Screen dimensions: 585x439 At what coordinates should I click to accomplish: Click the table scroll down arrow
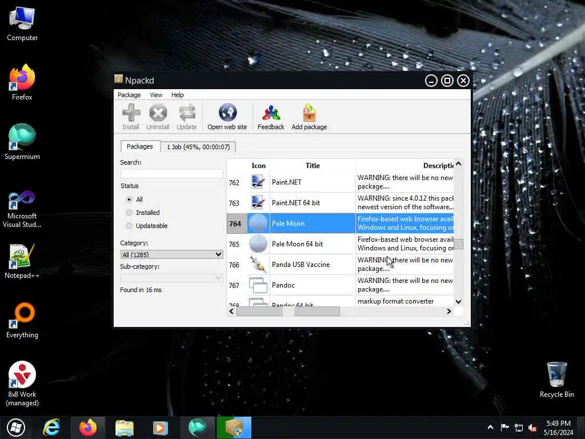click(459, 302)
